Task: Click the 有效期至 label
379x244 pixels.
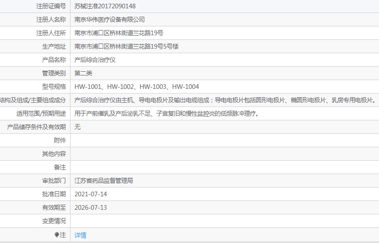Action: [x=54, y=207]
